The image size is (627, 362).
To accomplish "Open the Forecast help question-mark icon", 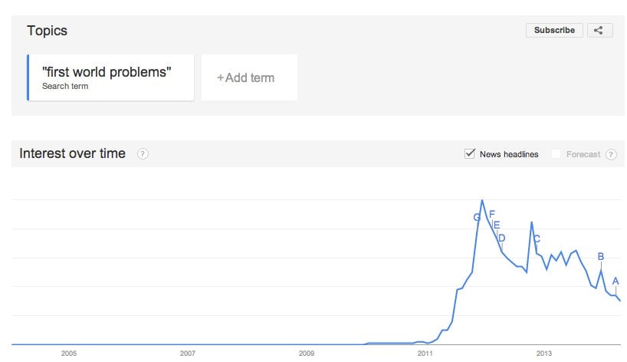I will click(x=611, y=154).
